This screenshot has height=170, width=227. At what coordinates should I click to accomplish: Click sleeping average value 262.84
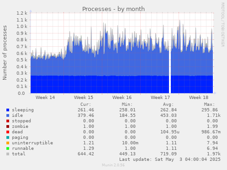(x=169, y=110)
